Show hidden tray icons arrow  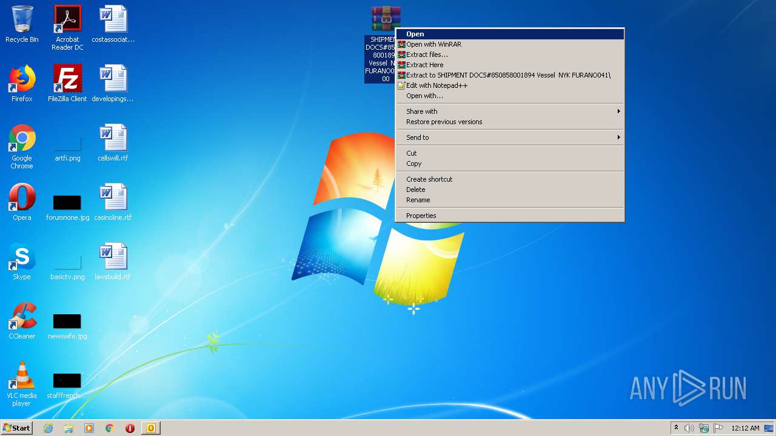tap(676, 428)
